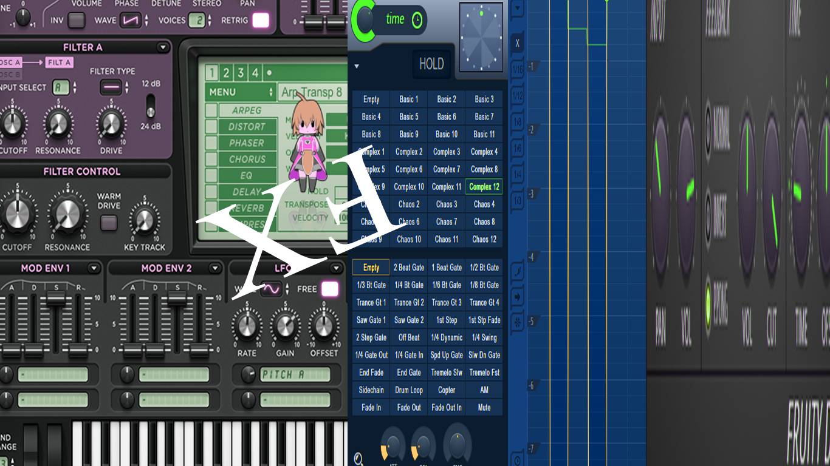Click the 1/4 step length tab
The image size is (830, 466).
tap(517, 175)
